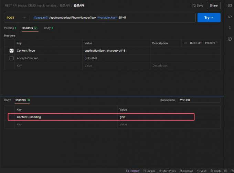Click the empty request header Value field
Image resolution: width=234 pixels, height=173 pixels.
point(116,66)
